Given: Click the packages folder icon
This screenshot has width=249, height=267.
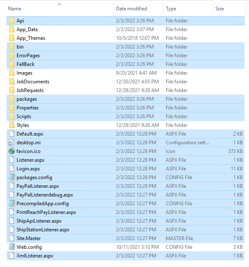Looking at the screenshot, I should (12, 99).
